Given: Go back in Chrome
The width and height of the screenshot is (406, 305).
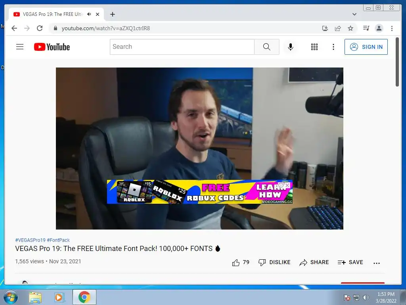Looking at the screenshot, I should click(14, 28).
